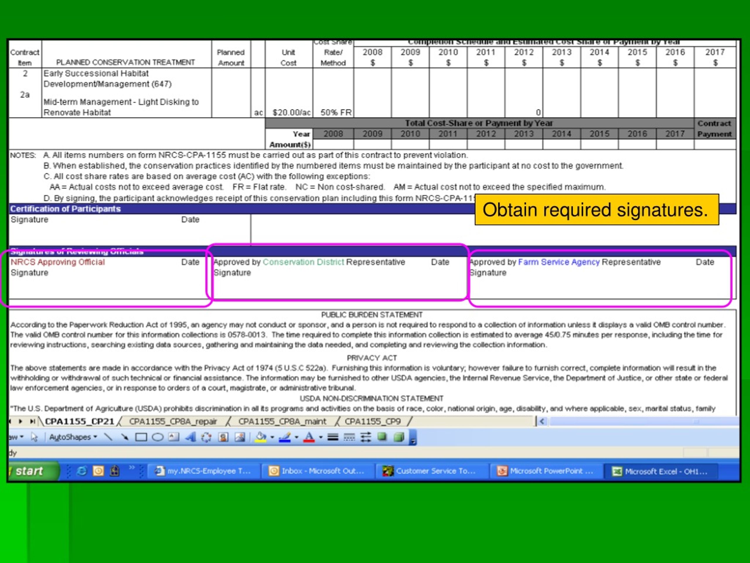
Task: Select the participant Signature cell under Certification
Action: (x=130, y=229)
